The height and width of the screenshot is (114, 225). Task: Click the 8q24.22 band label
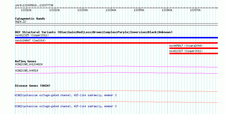click(x=20, y=22)
